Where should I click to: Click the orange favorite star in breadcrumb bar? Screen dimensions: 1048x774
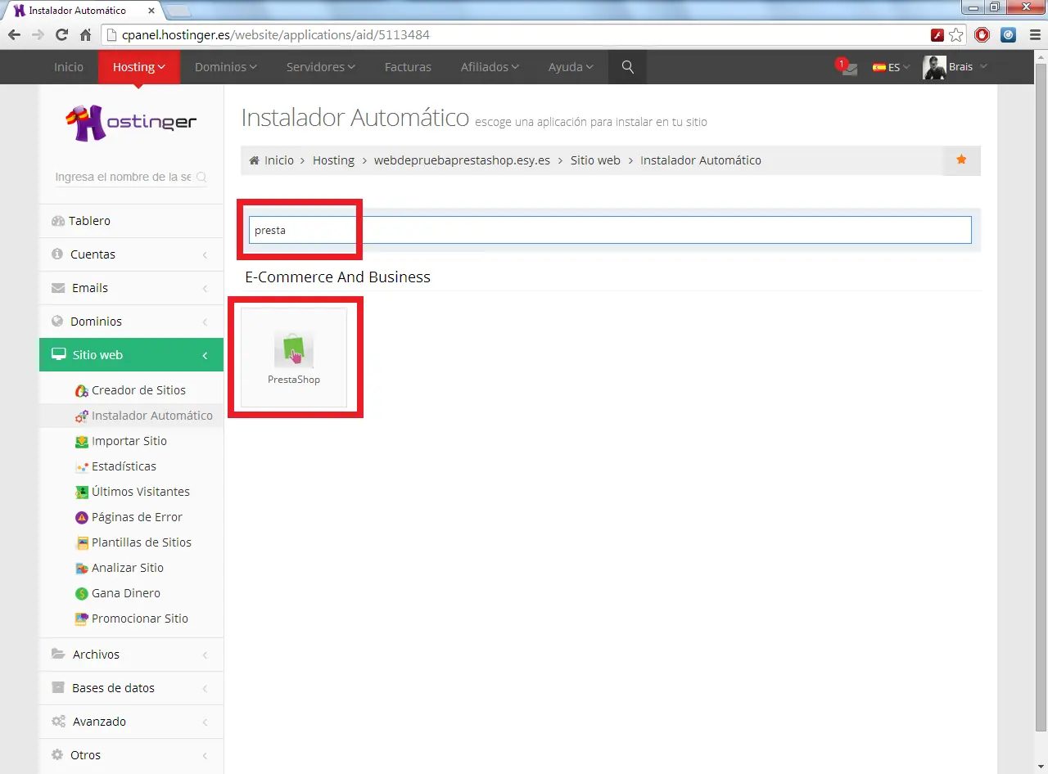(961, 160)
